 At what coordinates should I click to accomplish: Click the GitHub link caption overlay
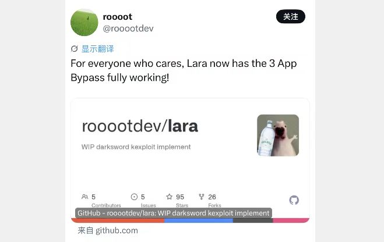click(x=174, y=213)
